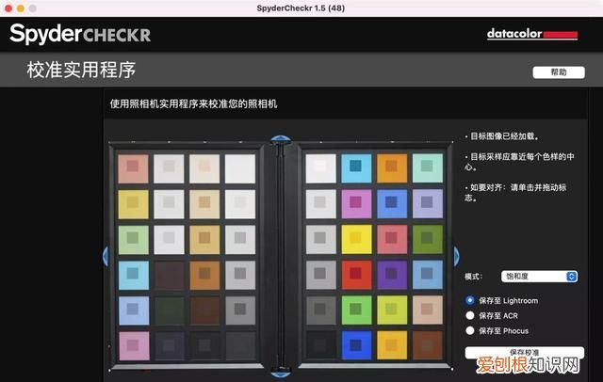Select the 保存至 ACR radio option
The width and height of the screenshot is (603, 382).
point(469,315)
